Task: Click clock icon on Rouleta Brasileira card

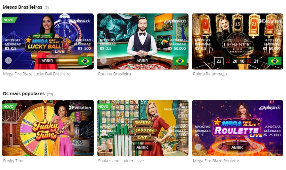Action: point(103,60)
